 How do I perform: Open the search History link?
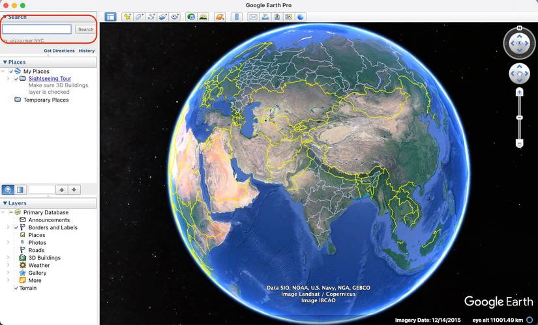click(x=87, y=51)
